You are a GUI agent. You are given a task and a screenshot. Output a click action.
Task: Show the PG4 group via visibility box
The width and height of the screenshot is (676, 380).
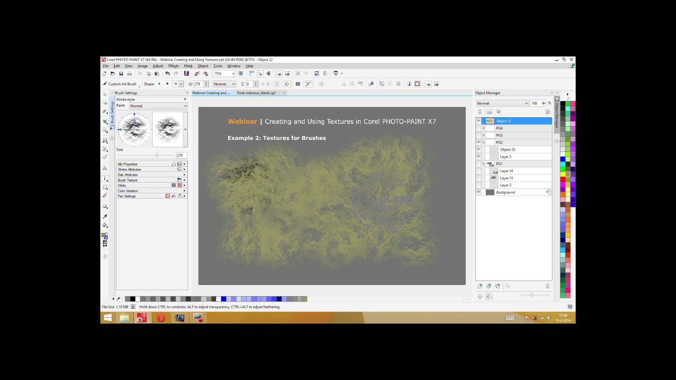479,128
